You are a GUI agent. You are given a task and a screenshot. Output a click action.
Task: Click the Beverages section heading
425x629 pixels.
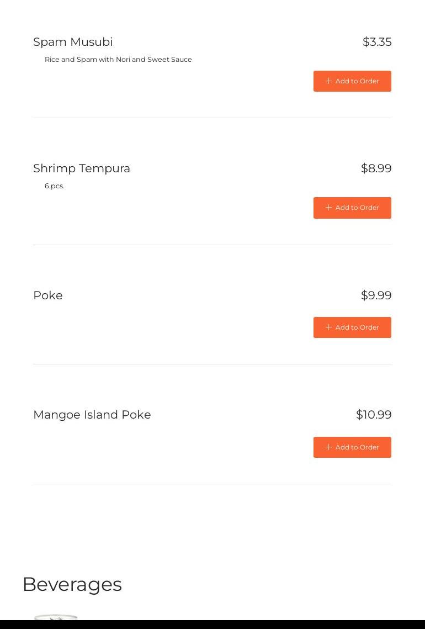(72, 584)
